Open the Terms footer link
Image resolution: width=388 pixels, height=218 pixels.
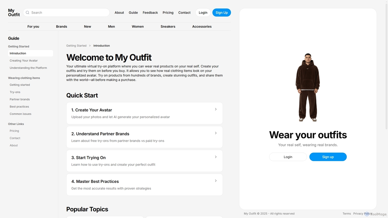tap(347, 213)
